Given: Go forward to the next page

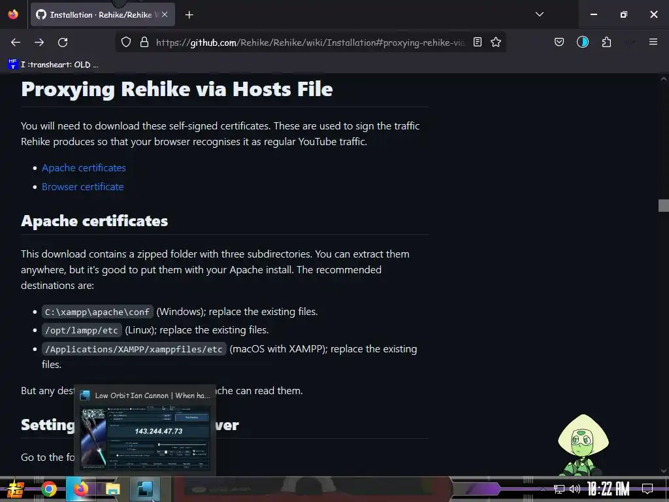Looking at the screenshot, I should click(39, 42).
